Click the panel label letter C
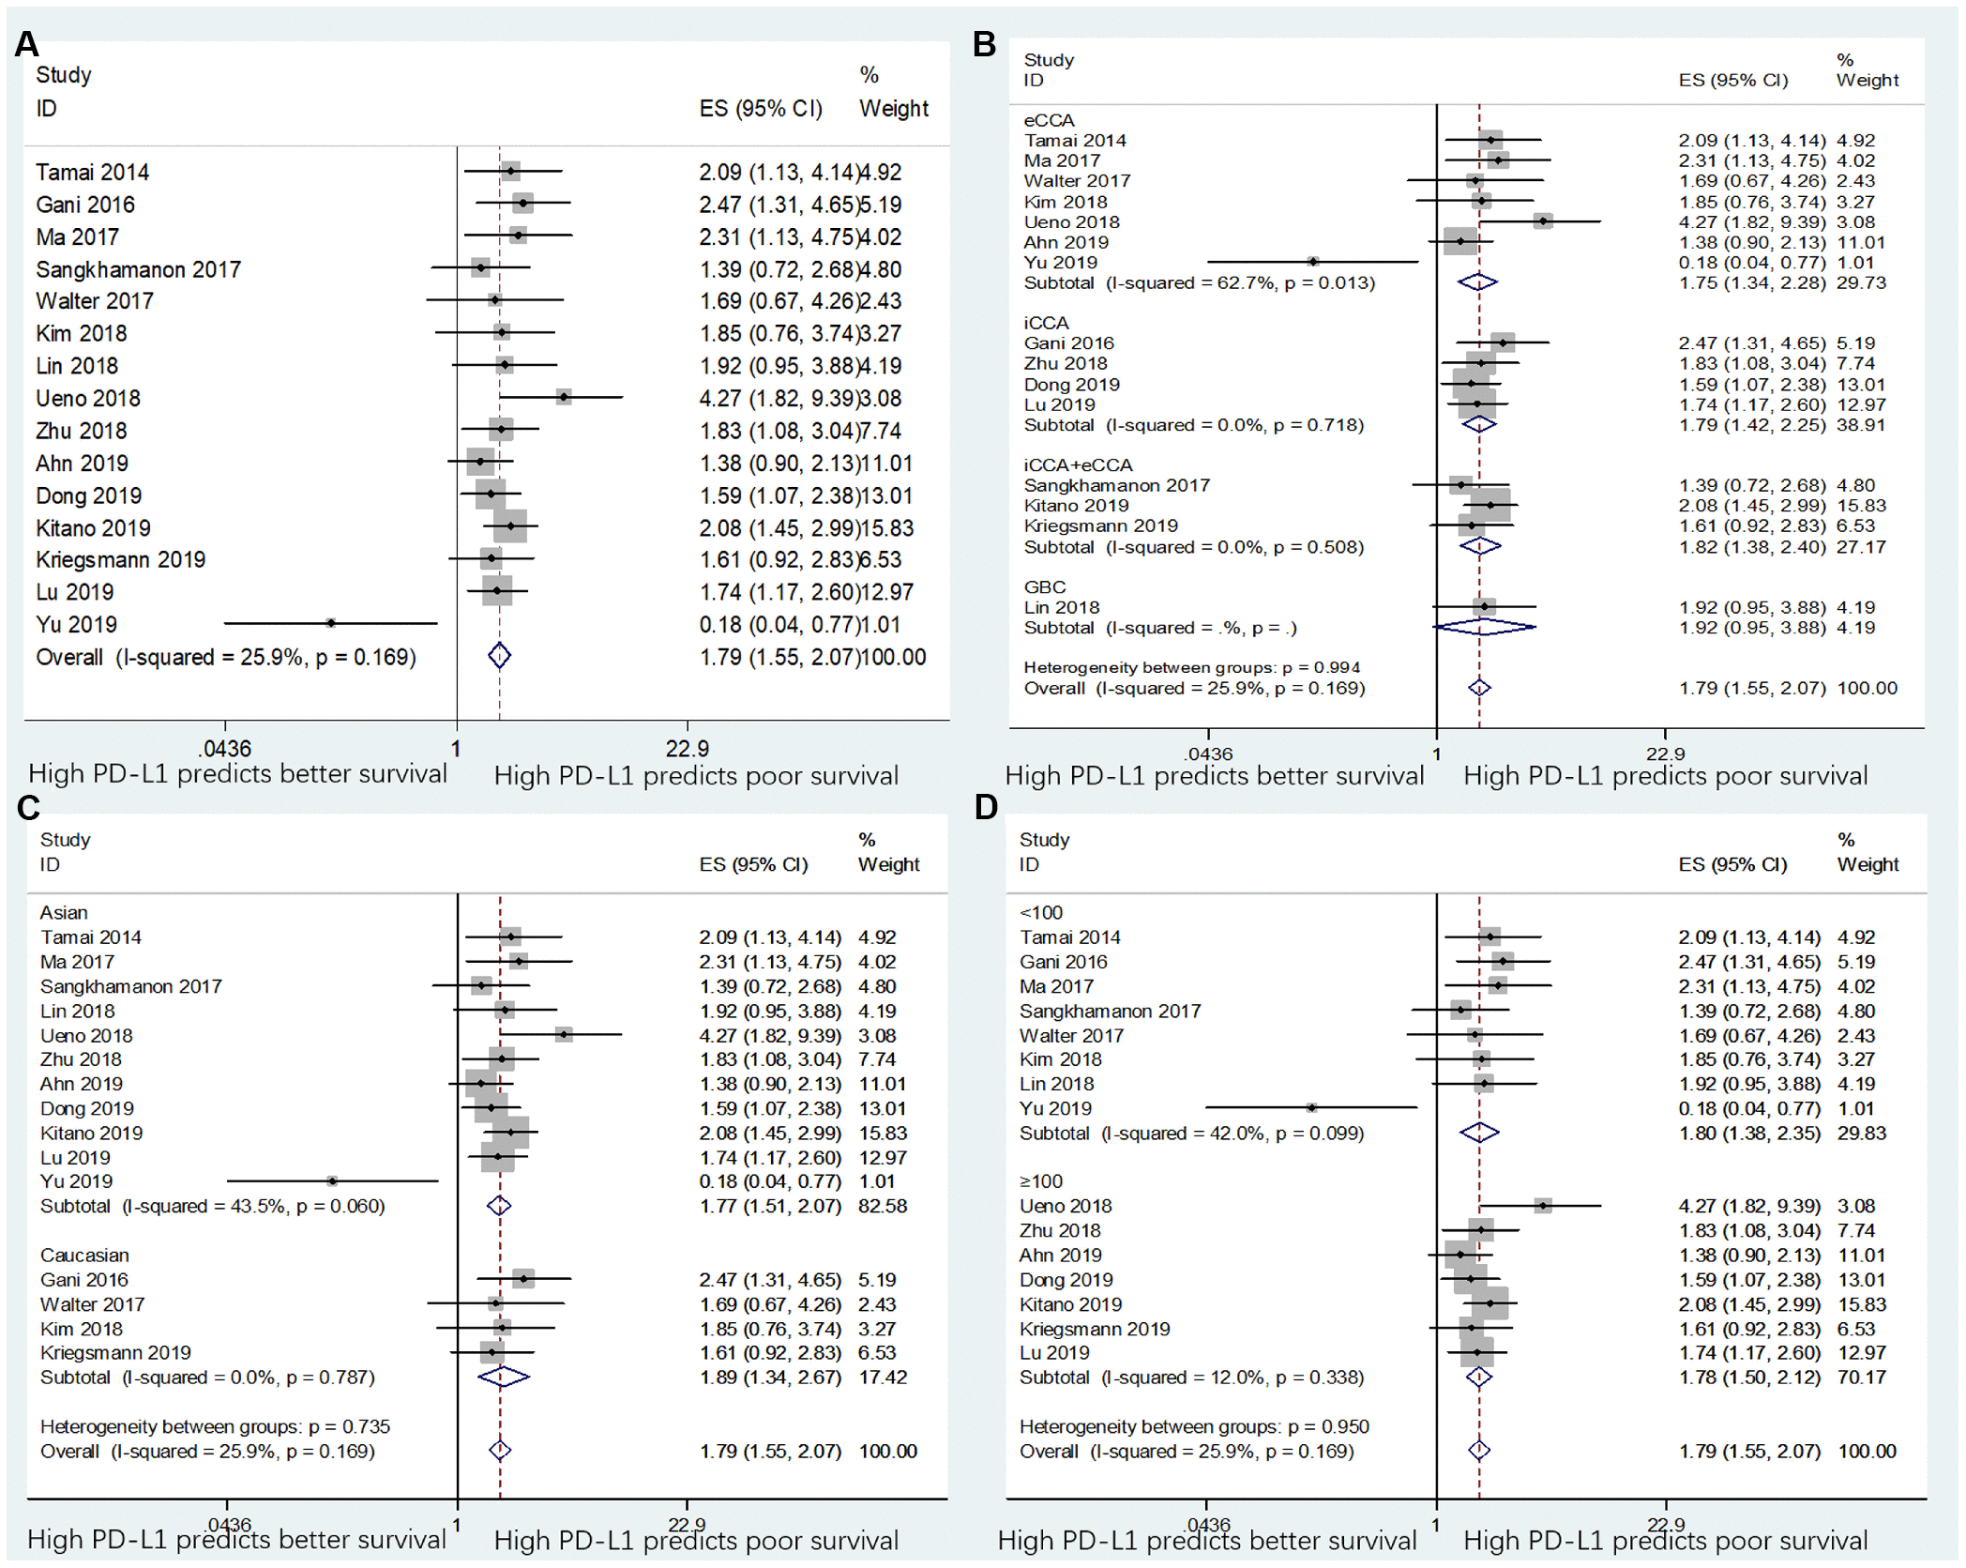 [x=28, y=808]
